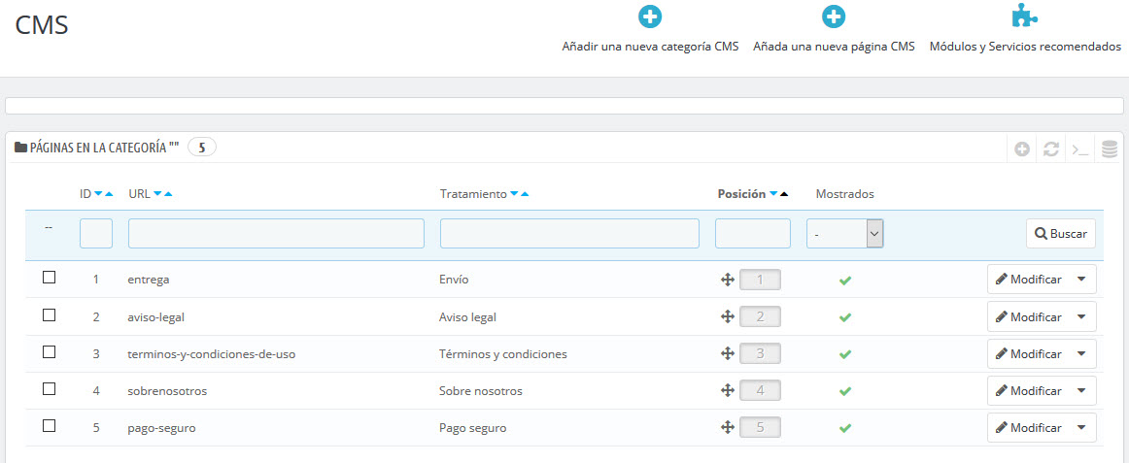Sort Posición column ascending arrow
This screenshot has width=1129, height=463.
(784, 194)
